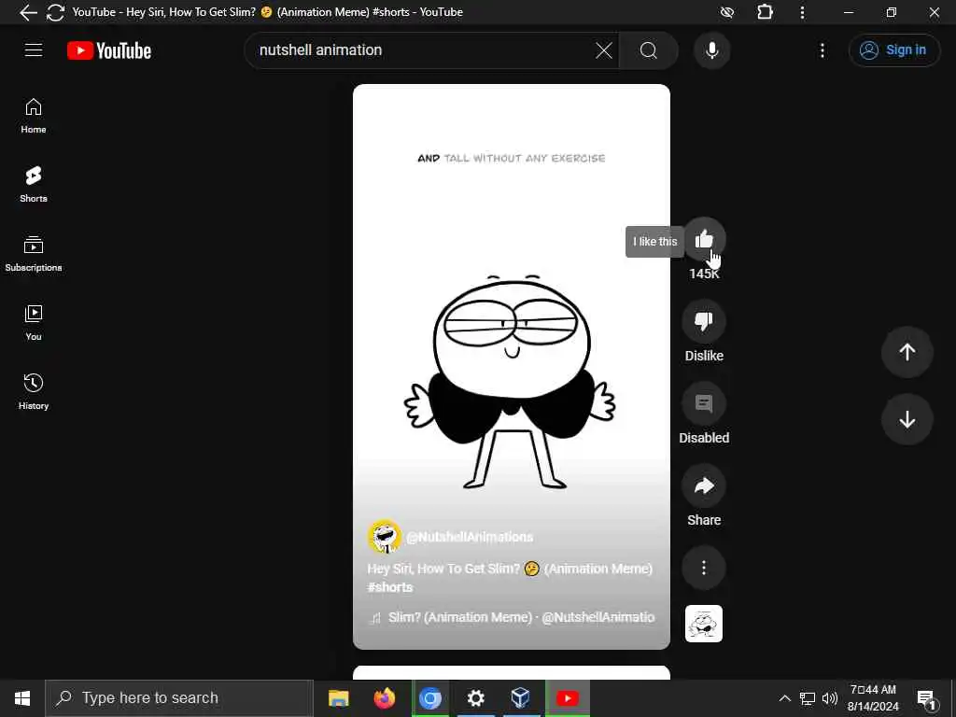Open YouTube settings three-dot menu
Screen dimensions: 956x717
(822, 50)
